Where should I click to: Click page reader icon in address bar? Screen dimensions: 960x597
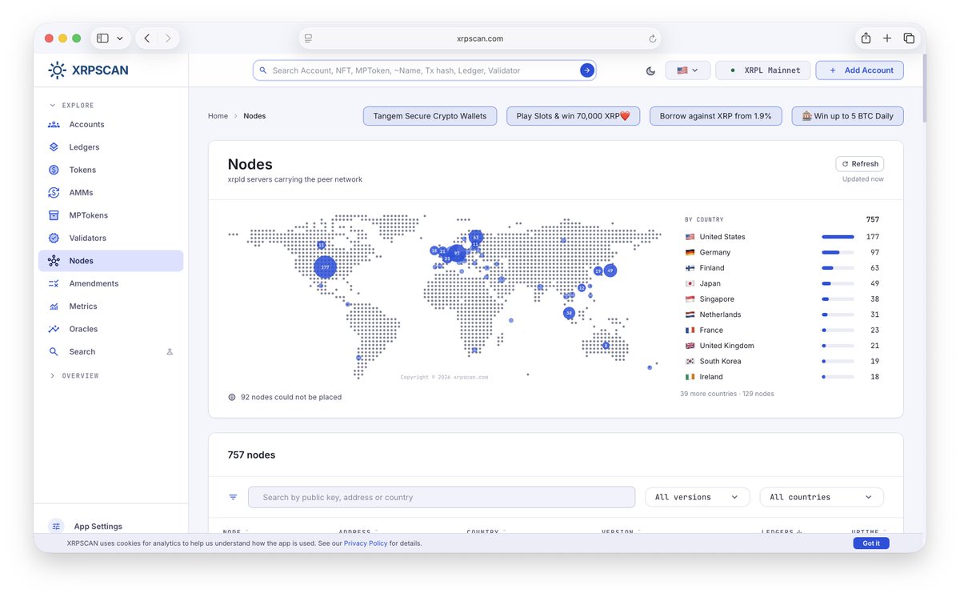point(308,38)
